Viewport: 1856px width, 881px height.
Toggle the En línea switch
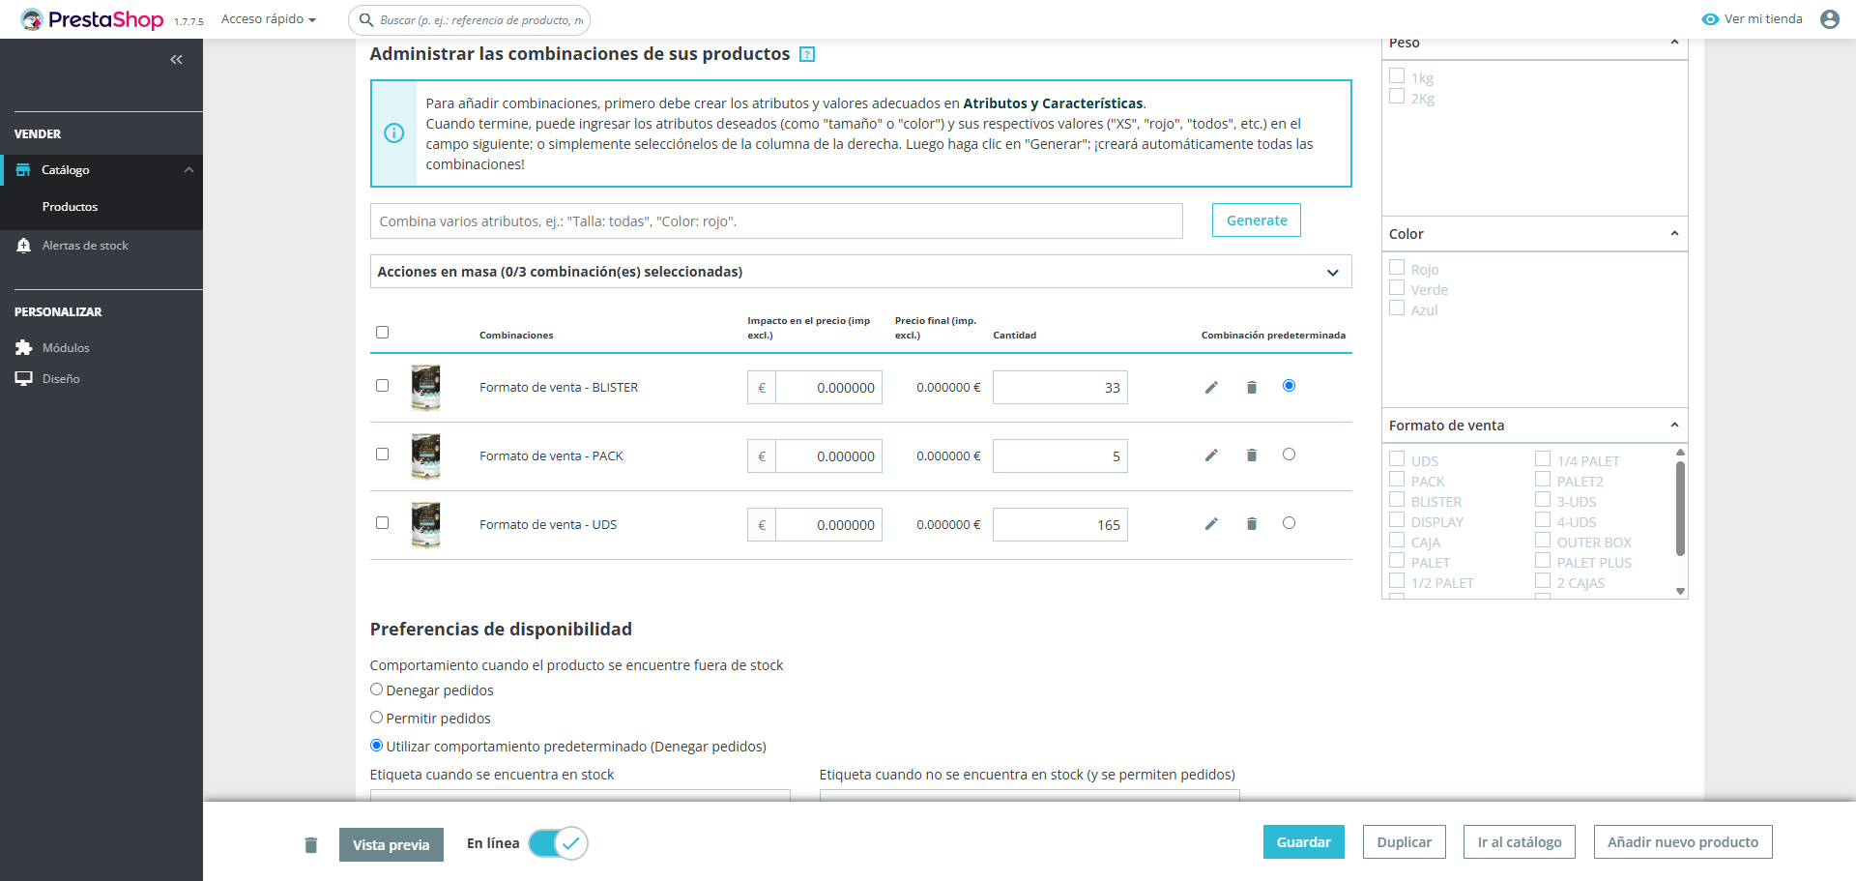tap(558, 843)
